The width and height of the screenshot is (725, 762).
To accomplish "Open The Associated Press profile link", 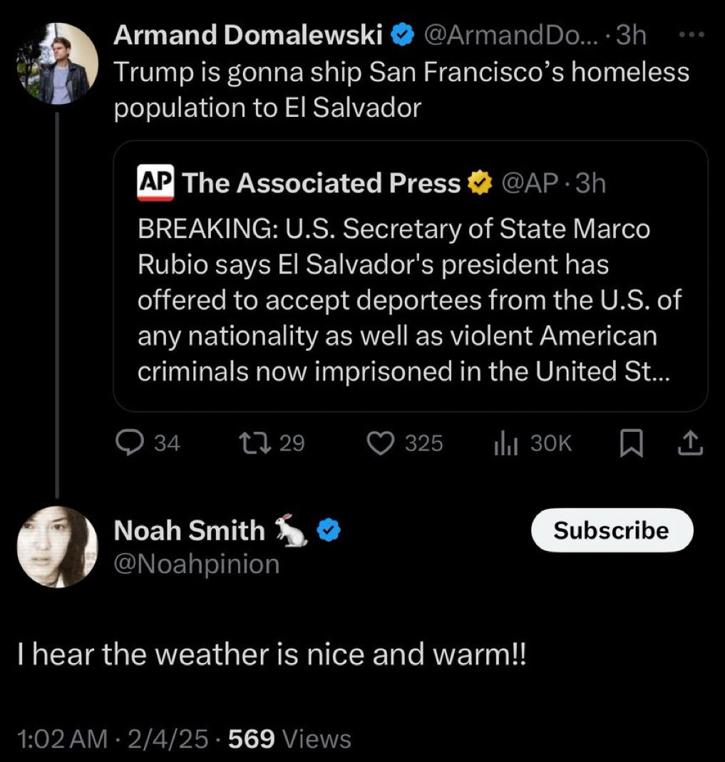I will point(321,184).
